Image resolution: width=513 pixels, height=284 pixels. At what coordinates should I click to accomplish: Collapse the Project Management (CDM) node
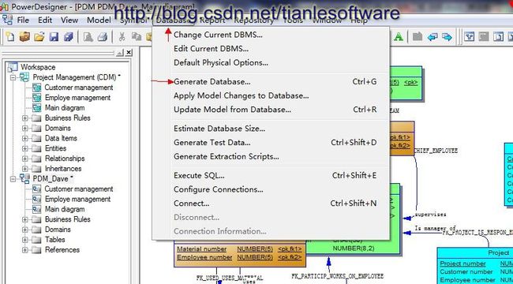click(x=13, y=78)
